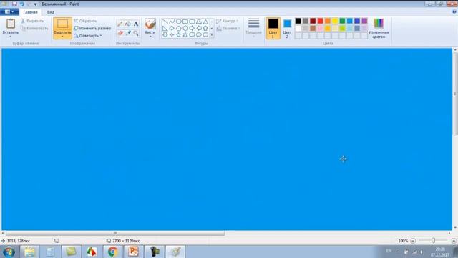Click the Save icon in quick access toolbar
458x258 pixels.
click(14, 4)
